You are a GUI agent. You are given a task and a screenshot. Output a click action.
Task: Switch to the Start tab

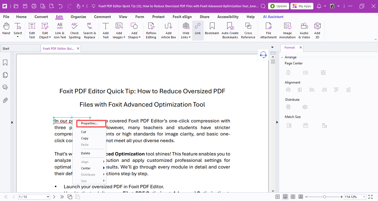(20, 48)
